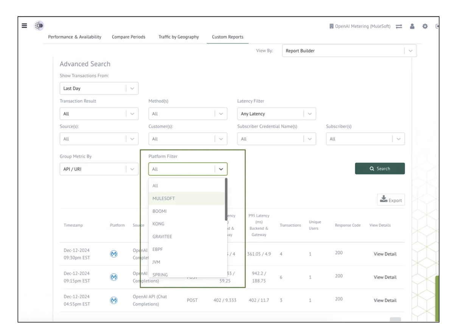The image size is (454, 335).
Task: Click the OpenAI Metering building icon
Action: coord(331,26)
